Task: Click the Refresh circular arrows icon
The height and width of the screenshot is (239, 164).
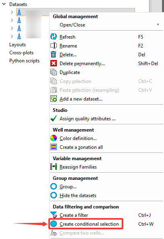Action: pyautogui.click(x=54, y=37)
